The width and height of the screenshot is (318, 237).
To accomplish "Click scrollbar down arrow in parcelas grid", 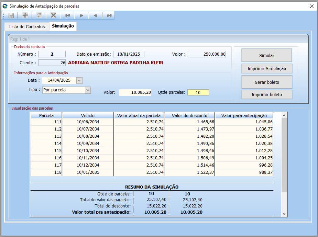I will click(x=284, y=214).
